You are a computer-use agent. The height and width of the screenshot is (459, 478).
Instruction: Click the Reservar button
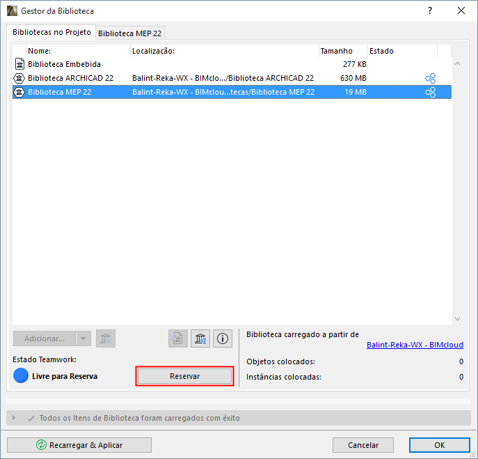click(185, 376)
